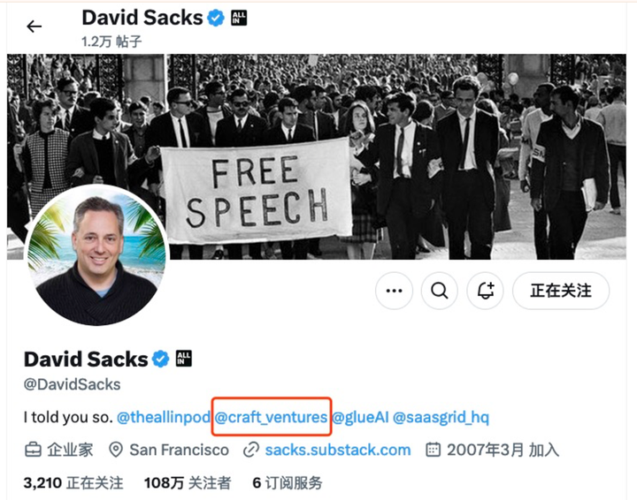The width and height of the screenshot is (637, 500).
Task: Go back using the left arrow
Action: click(x=35, y=27)
